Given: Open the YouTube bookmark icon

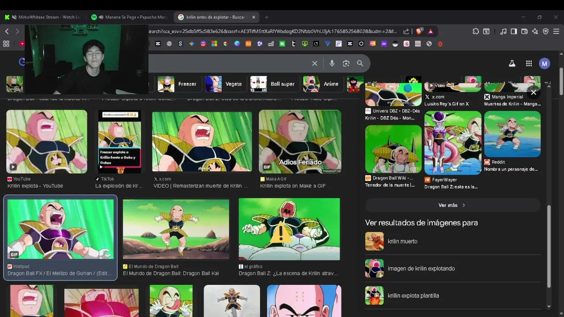Looking at the screenshot, I should point(22,44).
